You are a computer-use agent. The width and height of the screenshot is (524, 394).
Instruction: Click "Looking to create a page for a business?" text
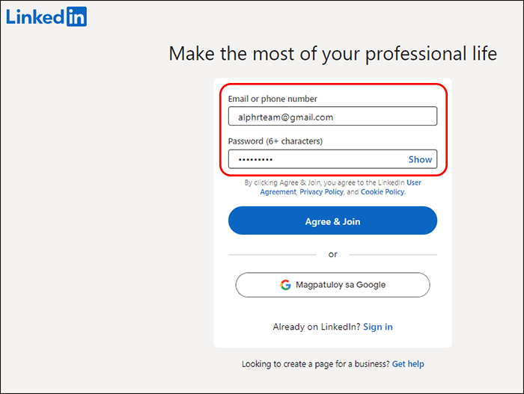[x=315, y=364]
